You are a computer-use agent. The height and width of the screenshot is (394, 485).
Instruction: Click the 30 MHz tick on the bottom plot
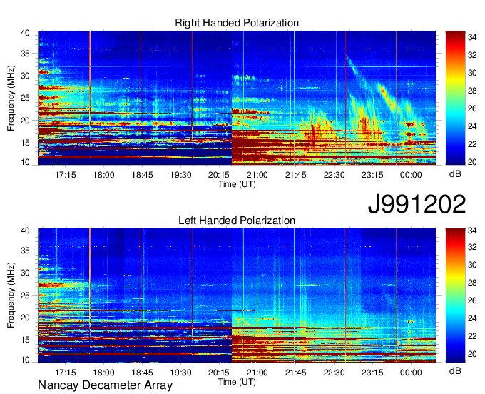coord(25,273)
